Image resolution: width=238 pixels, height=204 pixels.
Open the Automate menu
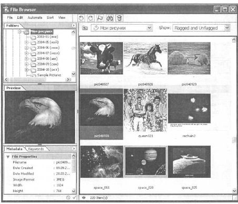point(35,18)
